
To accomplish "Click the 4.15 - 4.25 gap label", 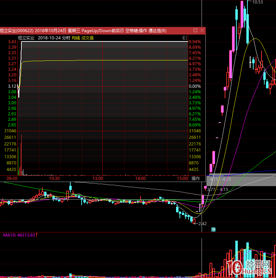I will coord(220,179).
